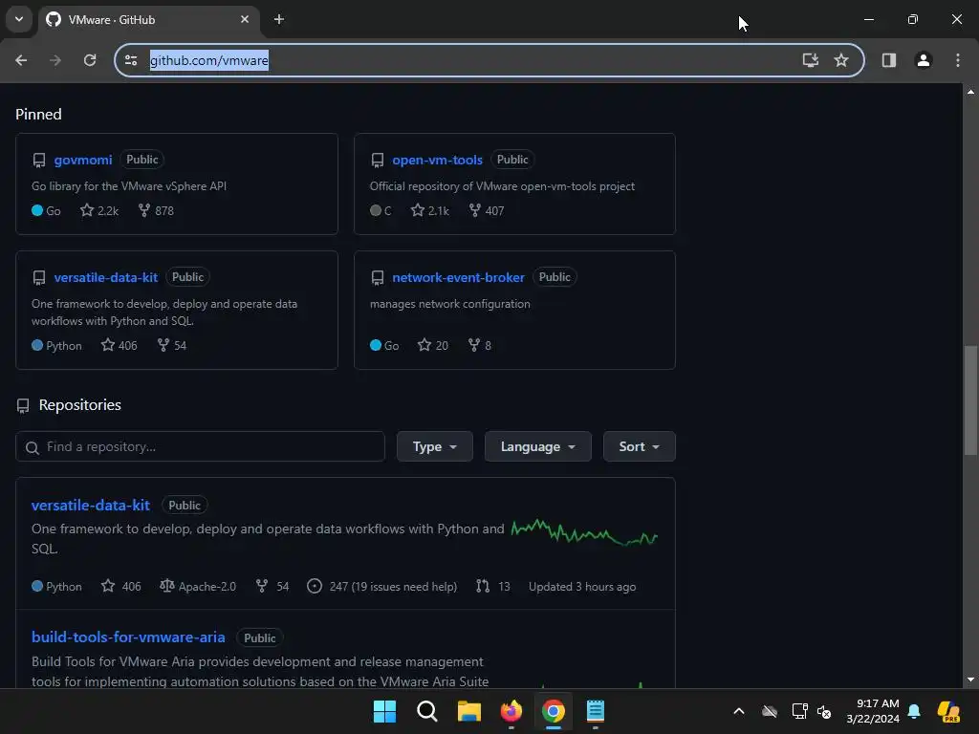The height and width of the screenshot is (734, 979).
Task: Open the Chrome profile menu
Action: coord(924,60)
